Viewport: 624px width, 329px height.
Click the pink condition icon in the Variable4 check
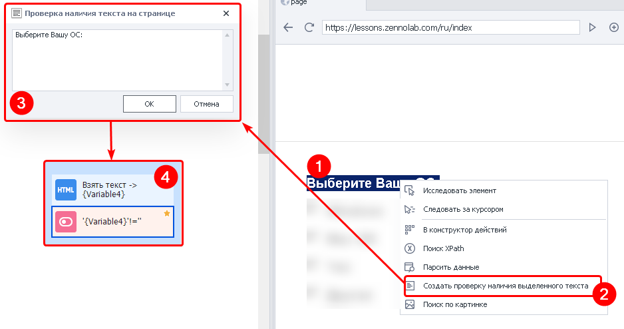(67, 222)
